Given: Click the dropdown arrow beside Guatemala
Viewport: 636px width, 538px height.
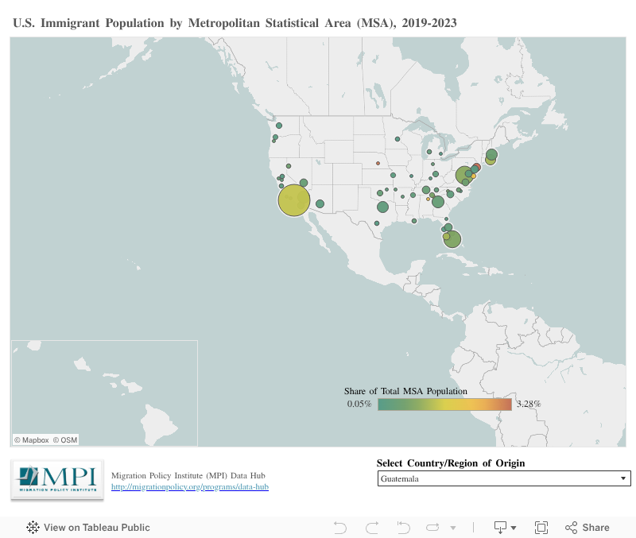Looking at the screenshot, I should point(623,478).
